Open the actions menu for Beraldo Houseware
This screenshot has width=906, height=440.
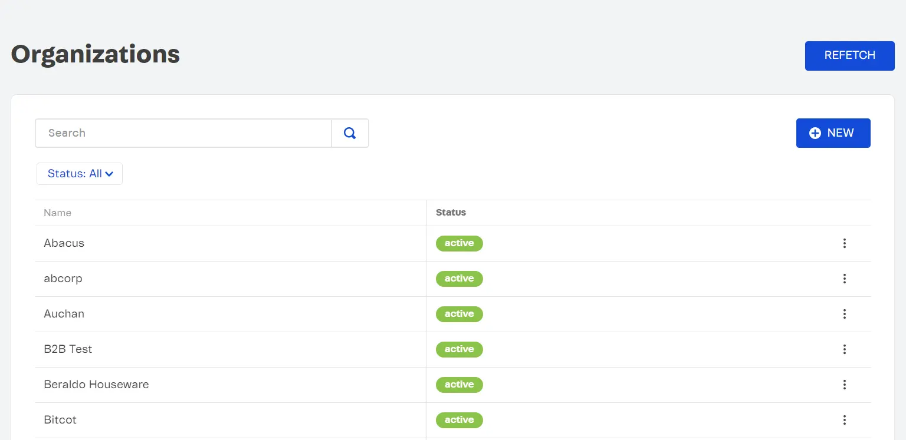pos(845,385)
